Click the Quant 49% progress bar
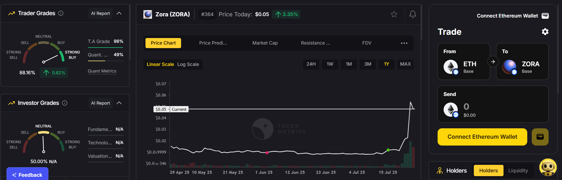This screenshot has height=180, width=562. click(x=105, y=61)
